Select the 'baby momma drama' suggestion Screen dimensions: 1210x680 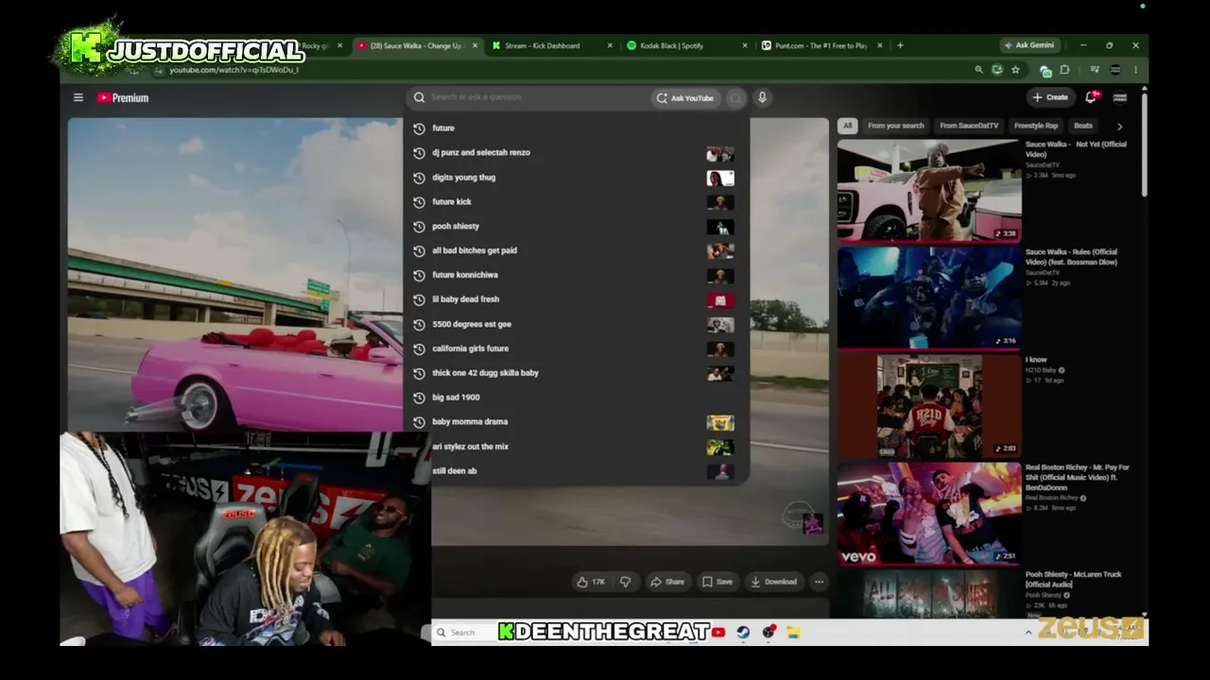coord(576,422)
